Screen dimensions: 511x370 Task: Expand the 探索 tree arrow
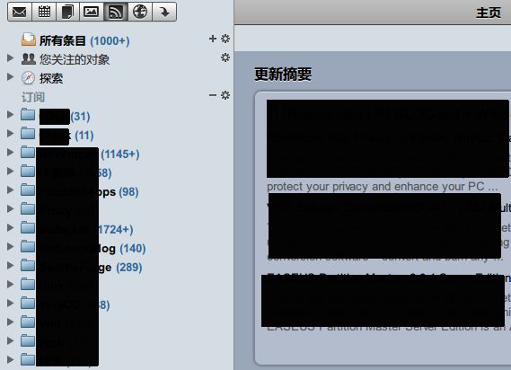point(11,77)
